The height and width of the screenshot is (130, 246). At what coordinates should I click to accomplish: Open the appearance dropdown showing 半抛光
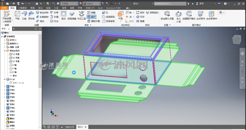[91, 4]
